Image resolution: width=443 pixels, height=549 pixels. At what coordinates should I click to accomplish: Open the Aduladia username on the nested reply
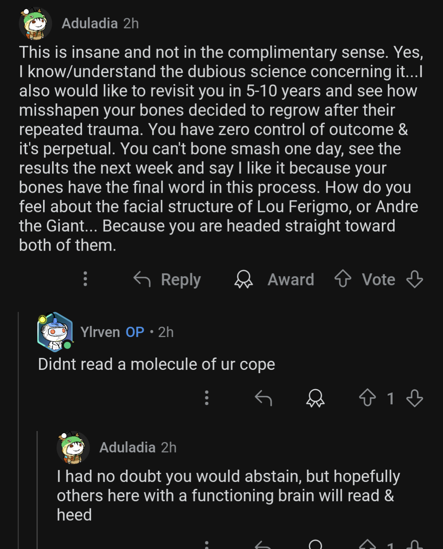[127, 448]
